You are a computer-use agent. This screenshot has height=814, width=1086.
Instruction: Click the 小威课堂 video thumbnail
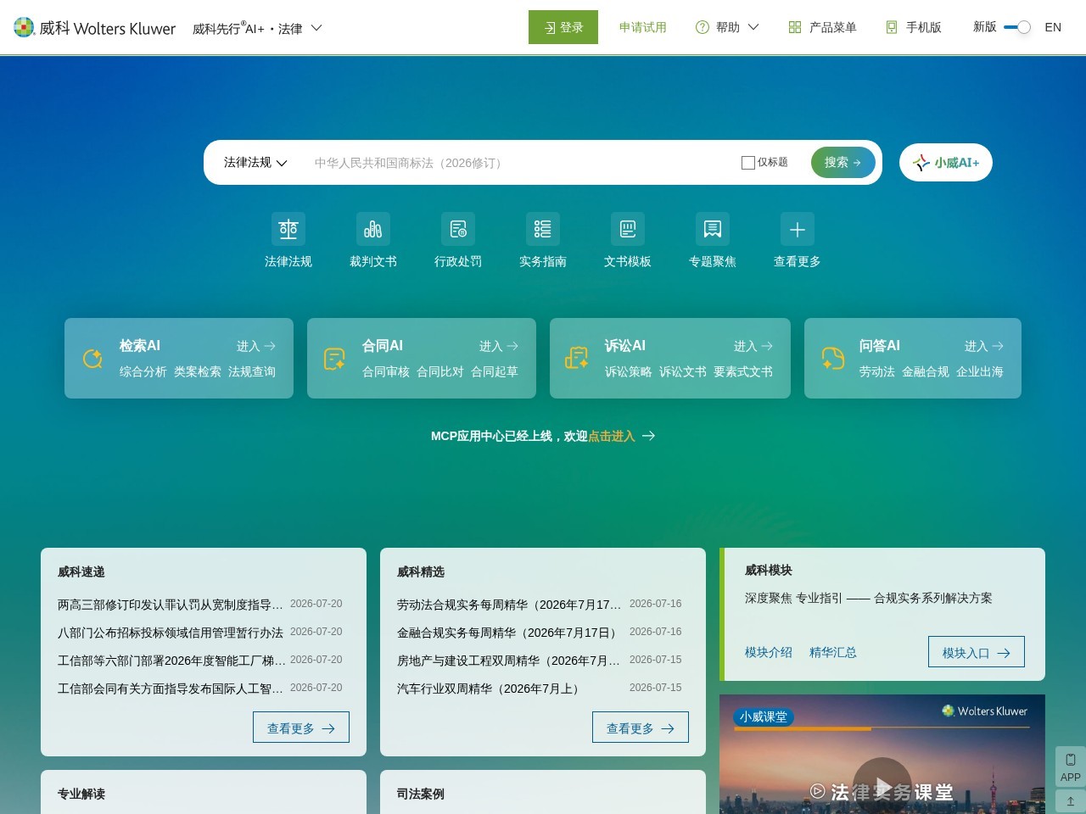pyautogui.click(x=882, y=754)
